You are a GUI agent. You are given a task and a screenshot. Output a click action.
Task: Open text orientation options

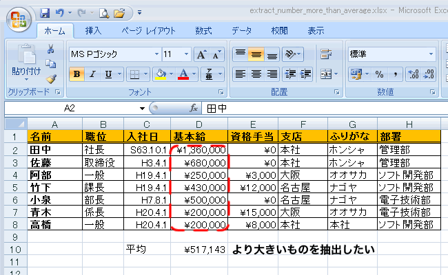pos(292,54)
